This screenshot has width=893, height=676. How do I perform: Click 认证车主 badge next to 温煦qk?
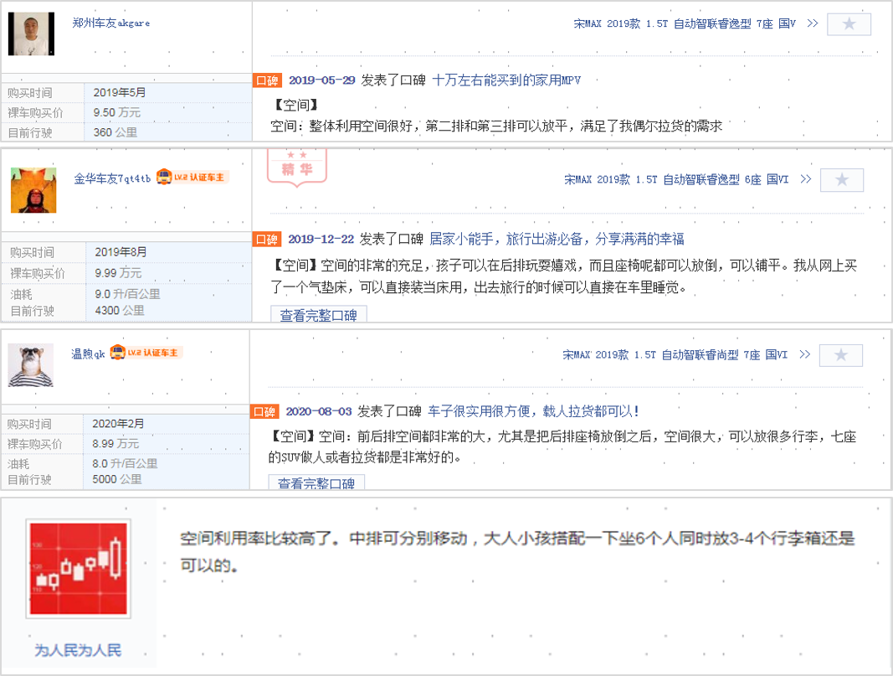tap(146, 352)
